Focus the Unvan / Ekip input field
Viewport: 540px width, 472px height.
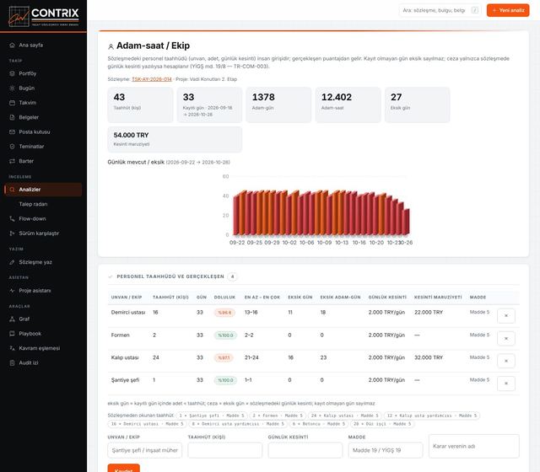tap(144, 450)
